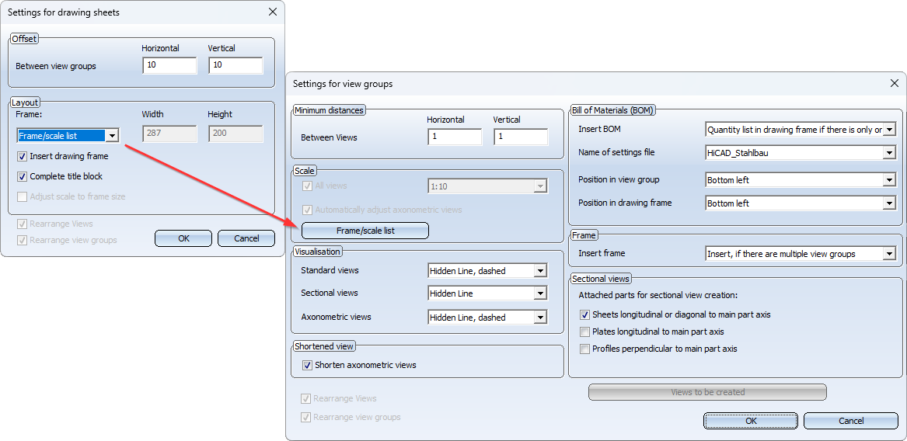Toggle Automatically adjust axonometric views checkbox
The height and width of the screenshot is (441, 907).
pos(307,210)
